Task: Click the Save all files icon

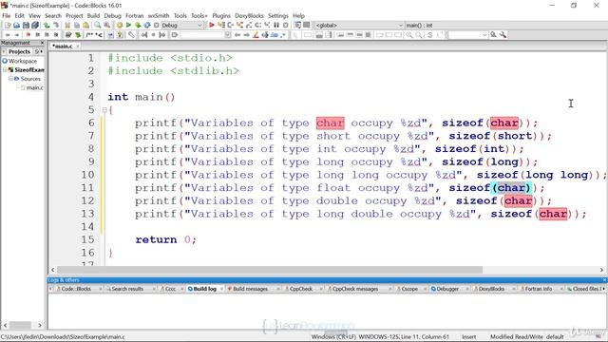Action: coord(35,26)
